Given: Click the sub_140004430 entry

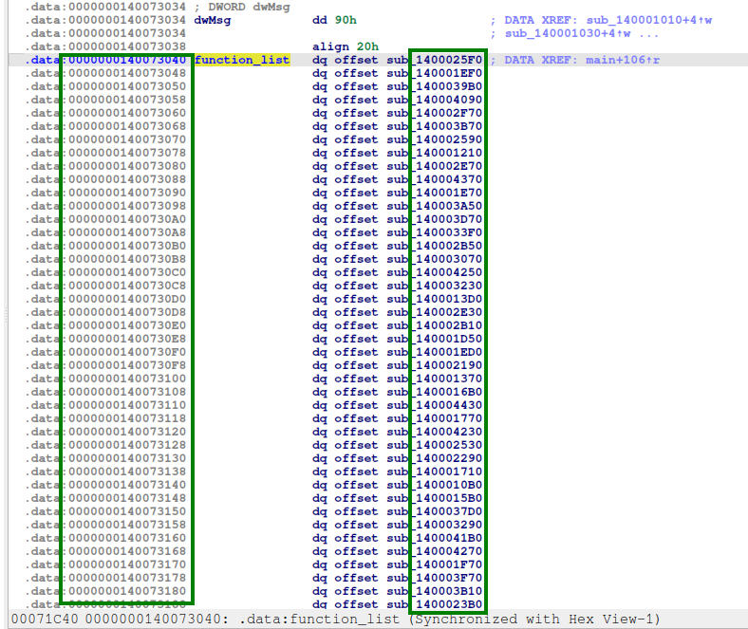Looking at the screenshot, I should pyautogui.click(x=435, y=405).
